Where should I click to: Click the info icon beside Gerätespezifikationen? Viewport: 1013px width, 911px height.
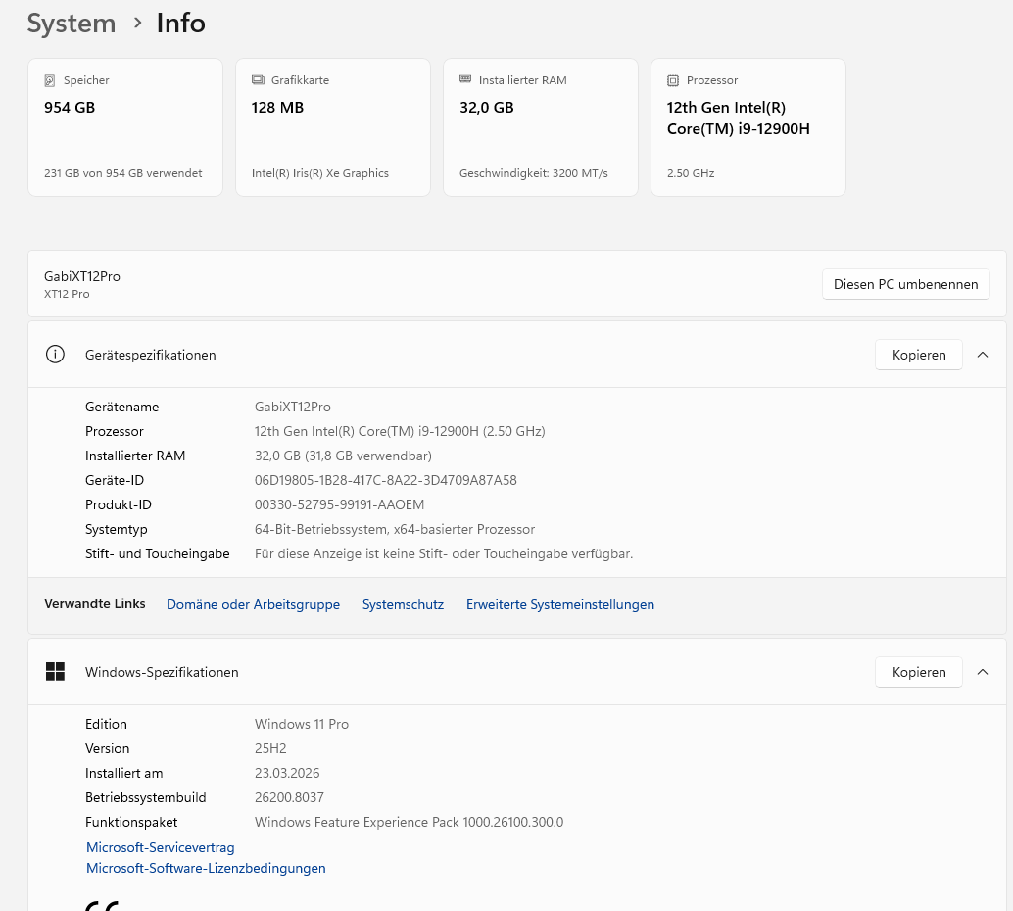coord(55,355)
